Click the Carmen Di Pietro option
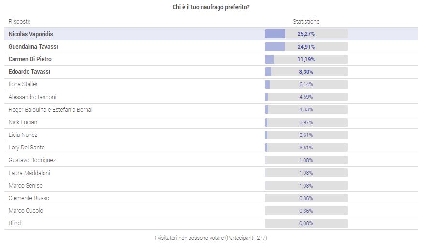421x243 pixels. (x=30, y=59)
